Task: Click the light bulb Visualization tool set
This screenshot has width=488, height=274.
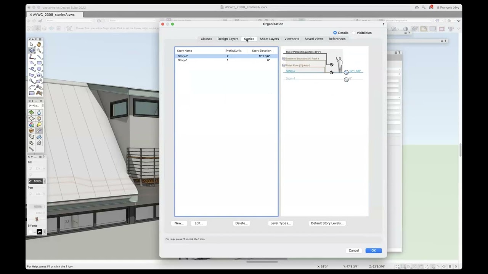Action: click(39, 124)
